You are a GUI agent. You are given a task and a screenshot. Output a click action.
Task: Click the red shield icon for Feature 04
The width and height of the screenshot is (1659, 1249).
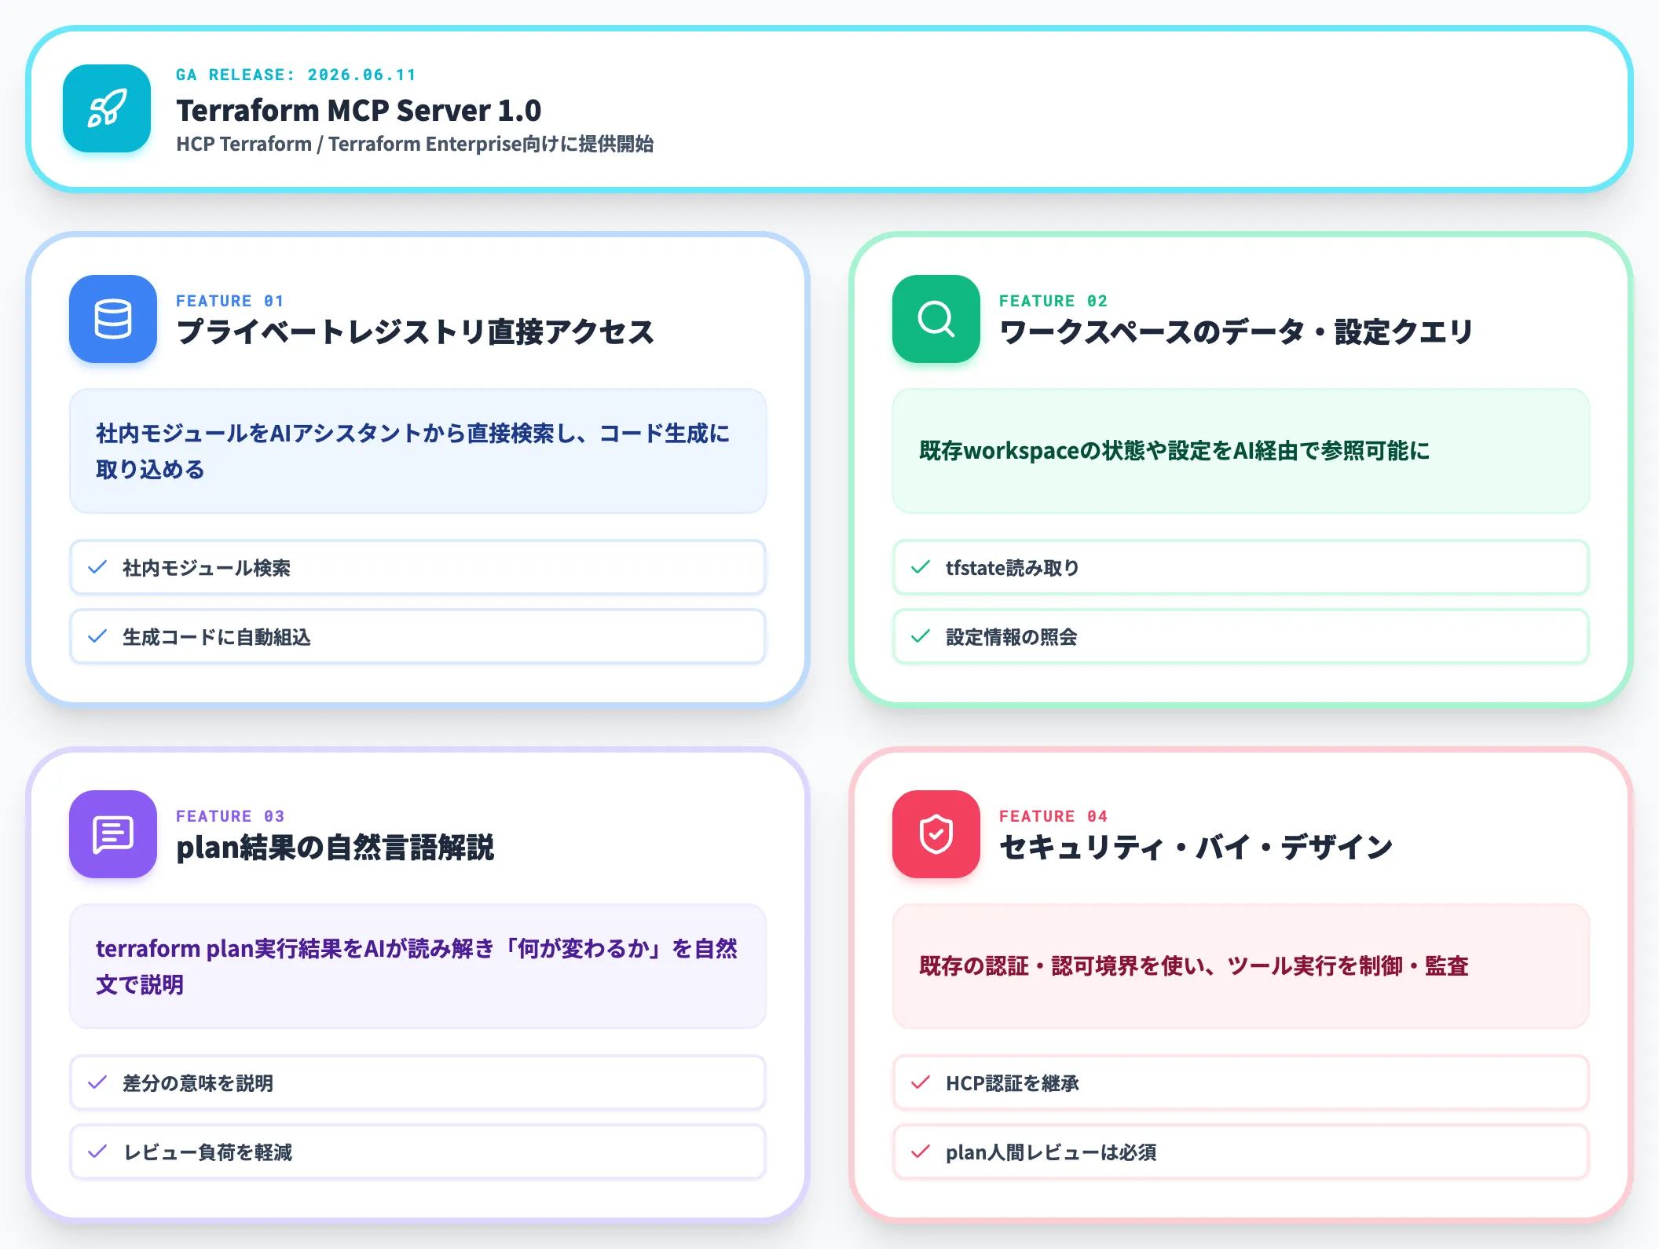(936, 834)
